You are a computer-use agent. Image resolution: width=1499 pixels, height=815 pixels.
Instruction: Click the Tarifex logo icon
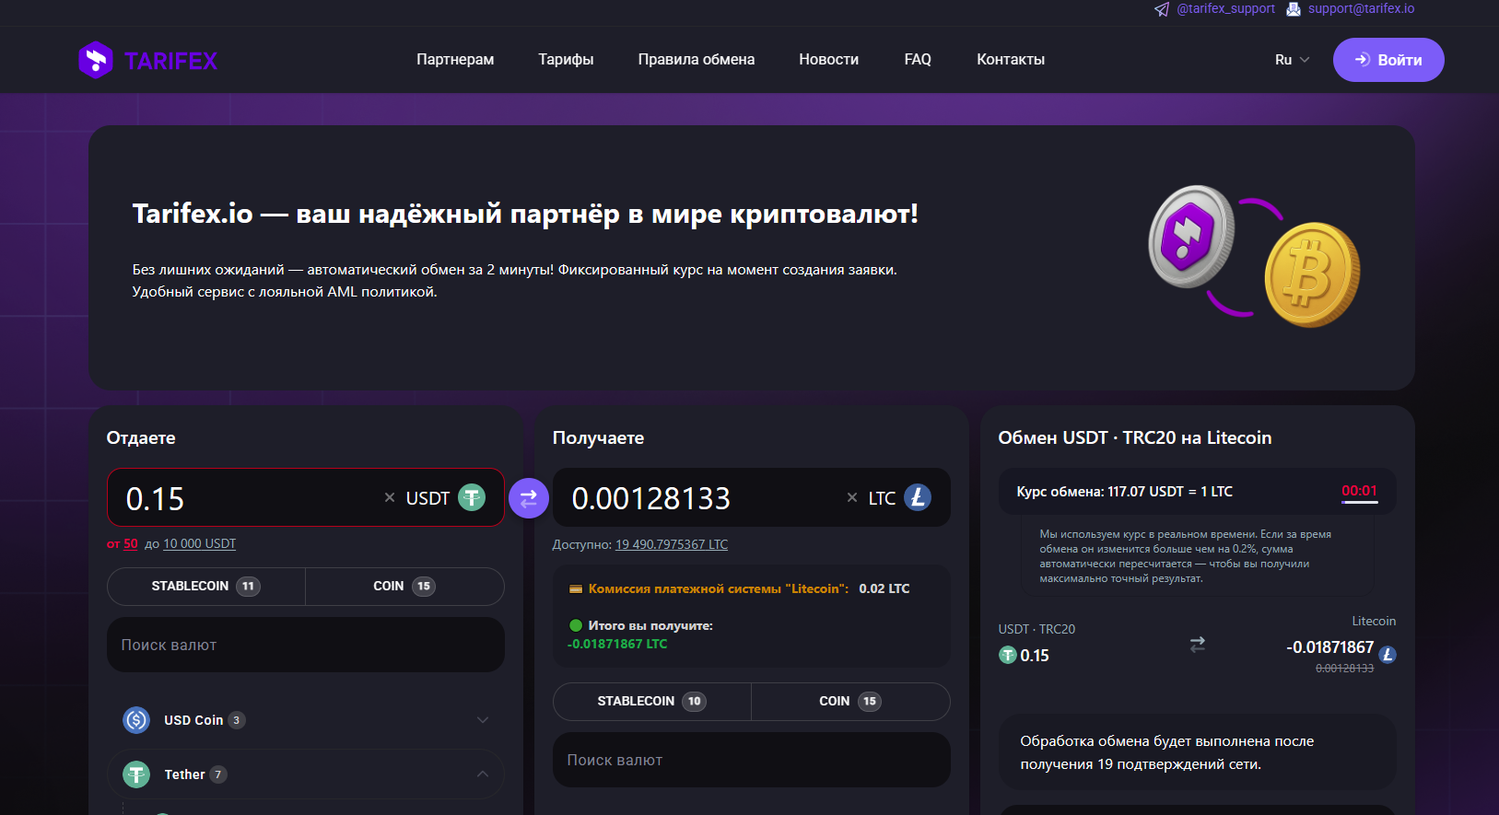pyautogui.click(x=96, y=61)
